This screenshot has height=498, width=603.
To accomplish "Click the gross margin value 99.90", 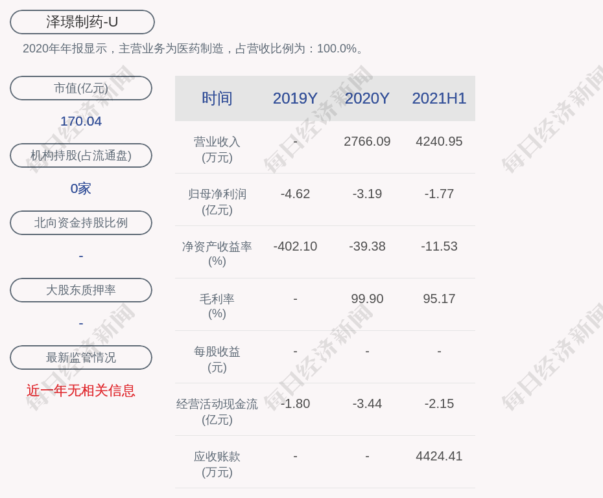I will tap(367, 299).
